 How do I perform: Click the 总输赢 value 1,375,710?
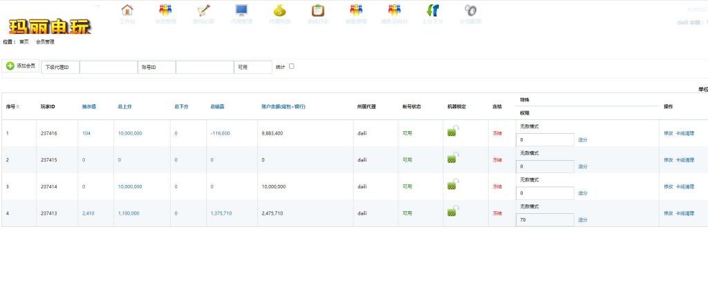(221, 213)
